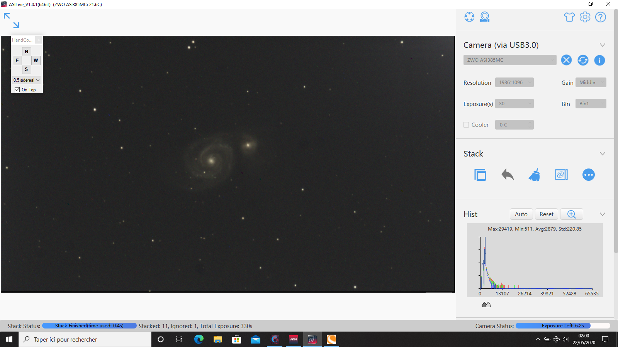The image size is (618, 347).
Task: Collapse the Stack section chevron
Action: [603, 154]
